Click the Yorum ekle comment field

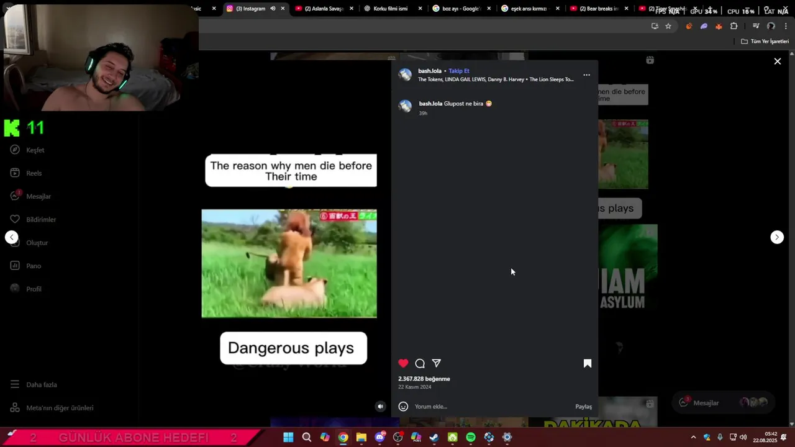492,407
